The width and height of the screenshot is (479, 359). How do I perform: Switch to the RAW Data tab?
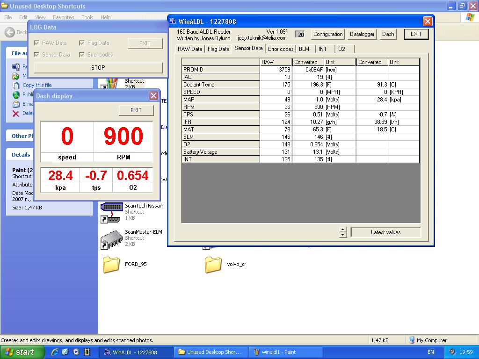click(x=190, y=49)
